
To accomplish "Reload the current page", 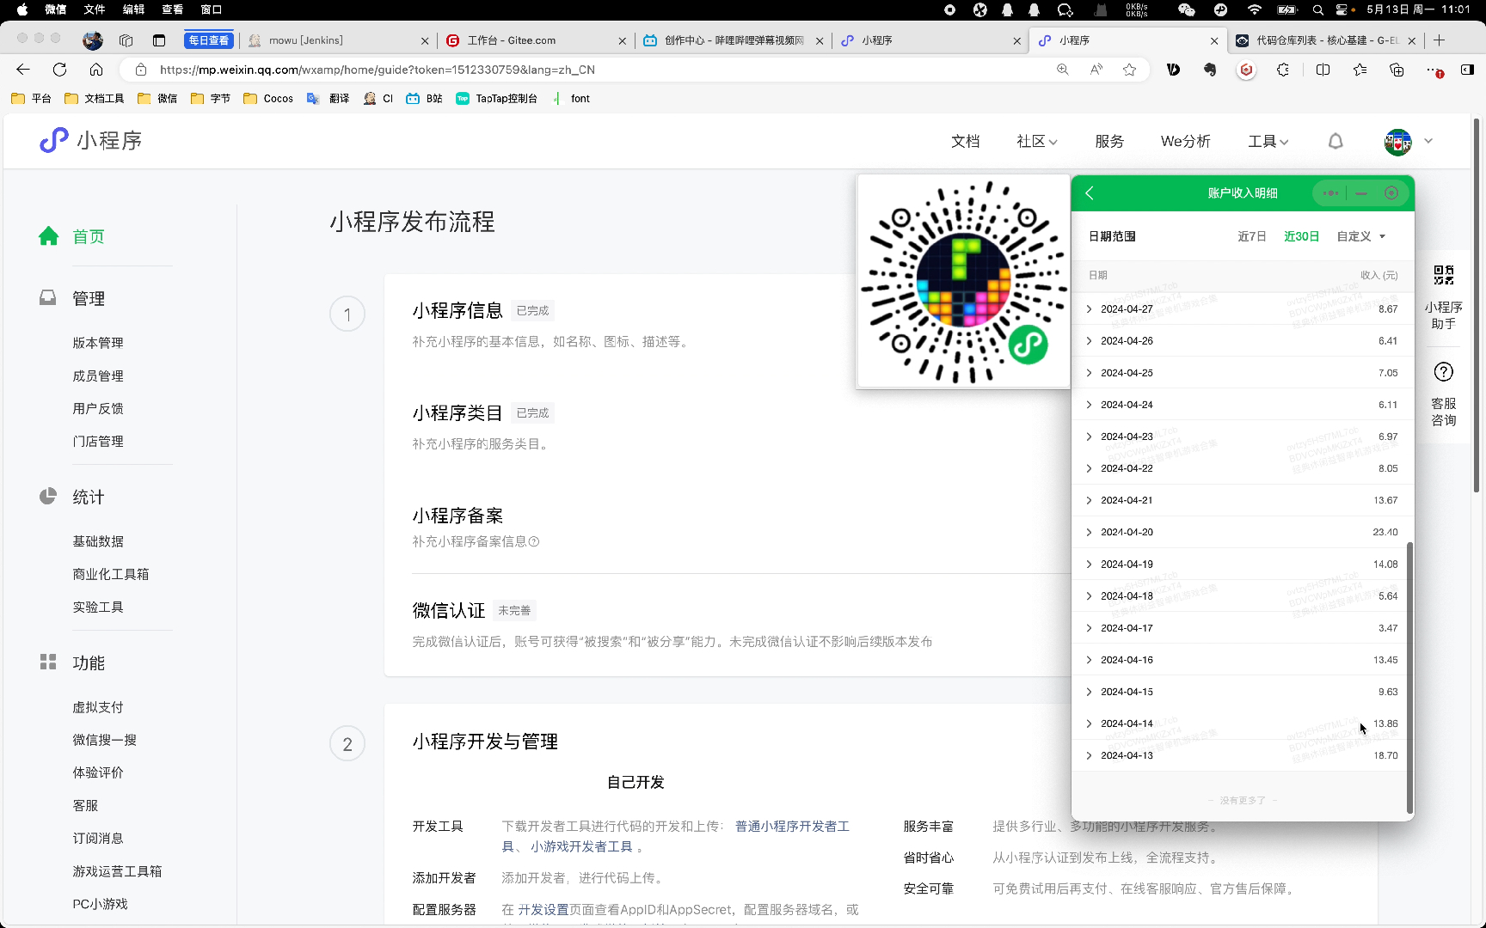I will [59, 70].
